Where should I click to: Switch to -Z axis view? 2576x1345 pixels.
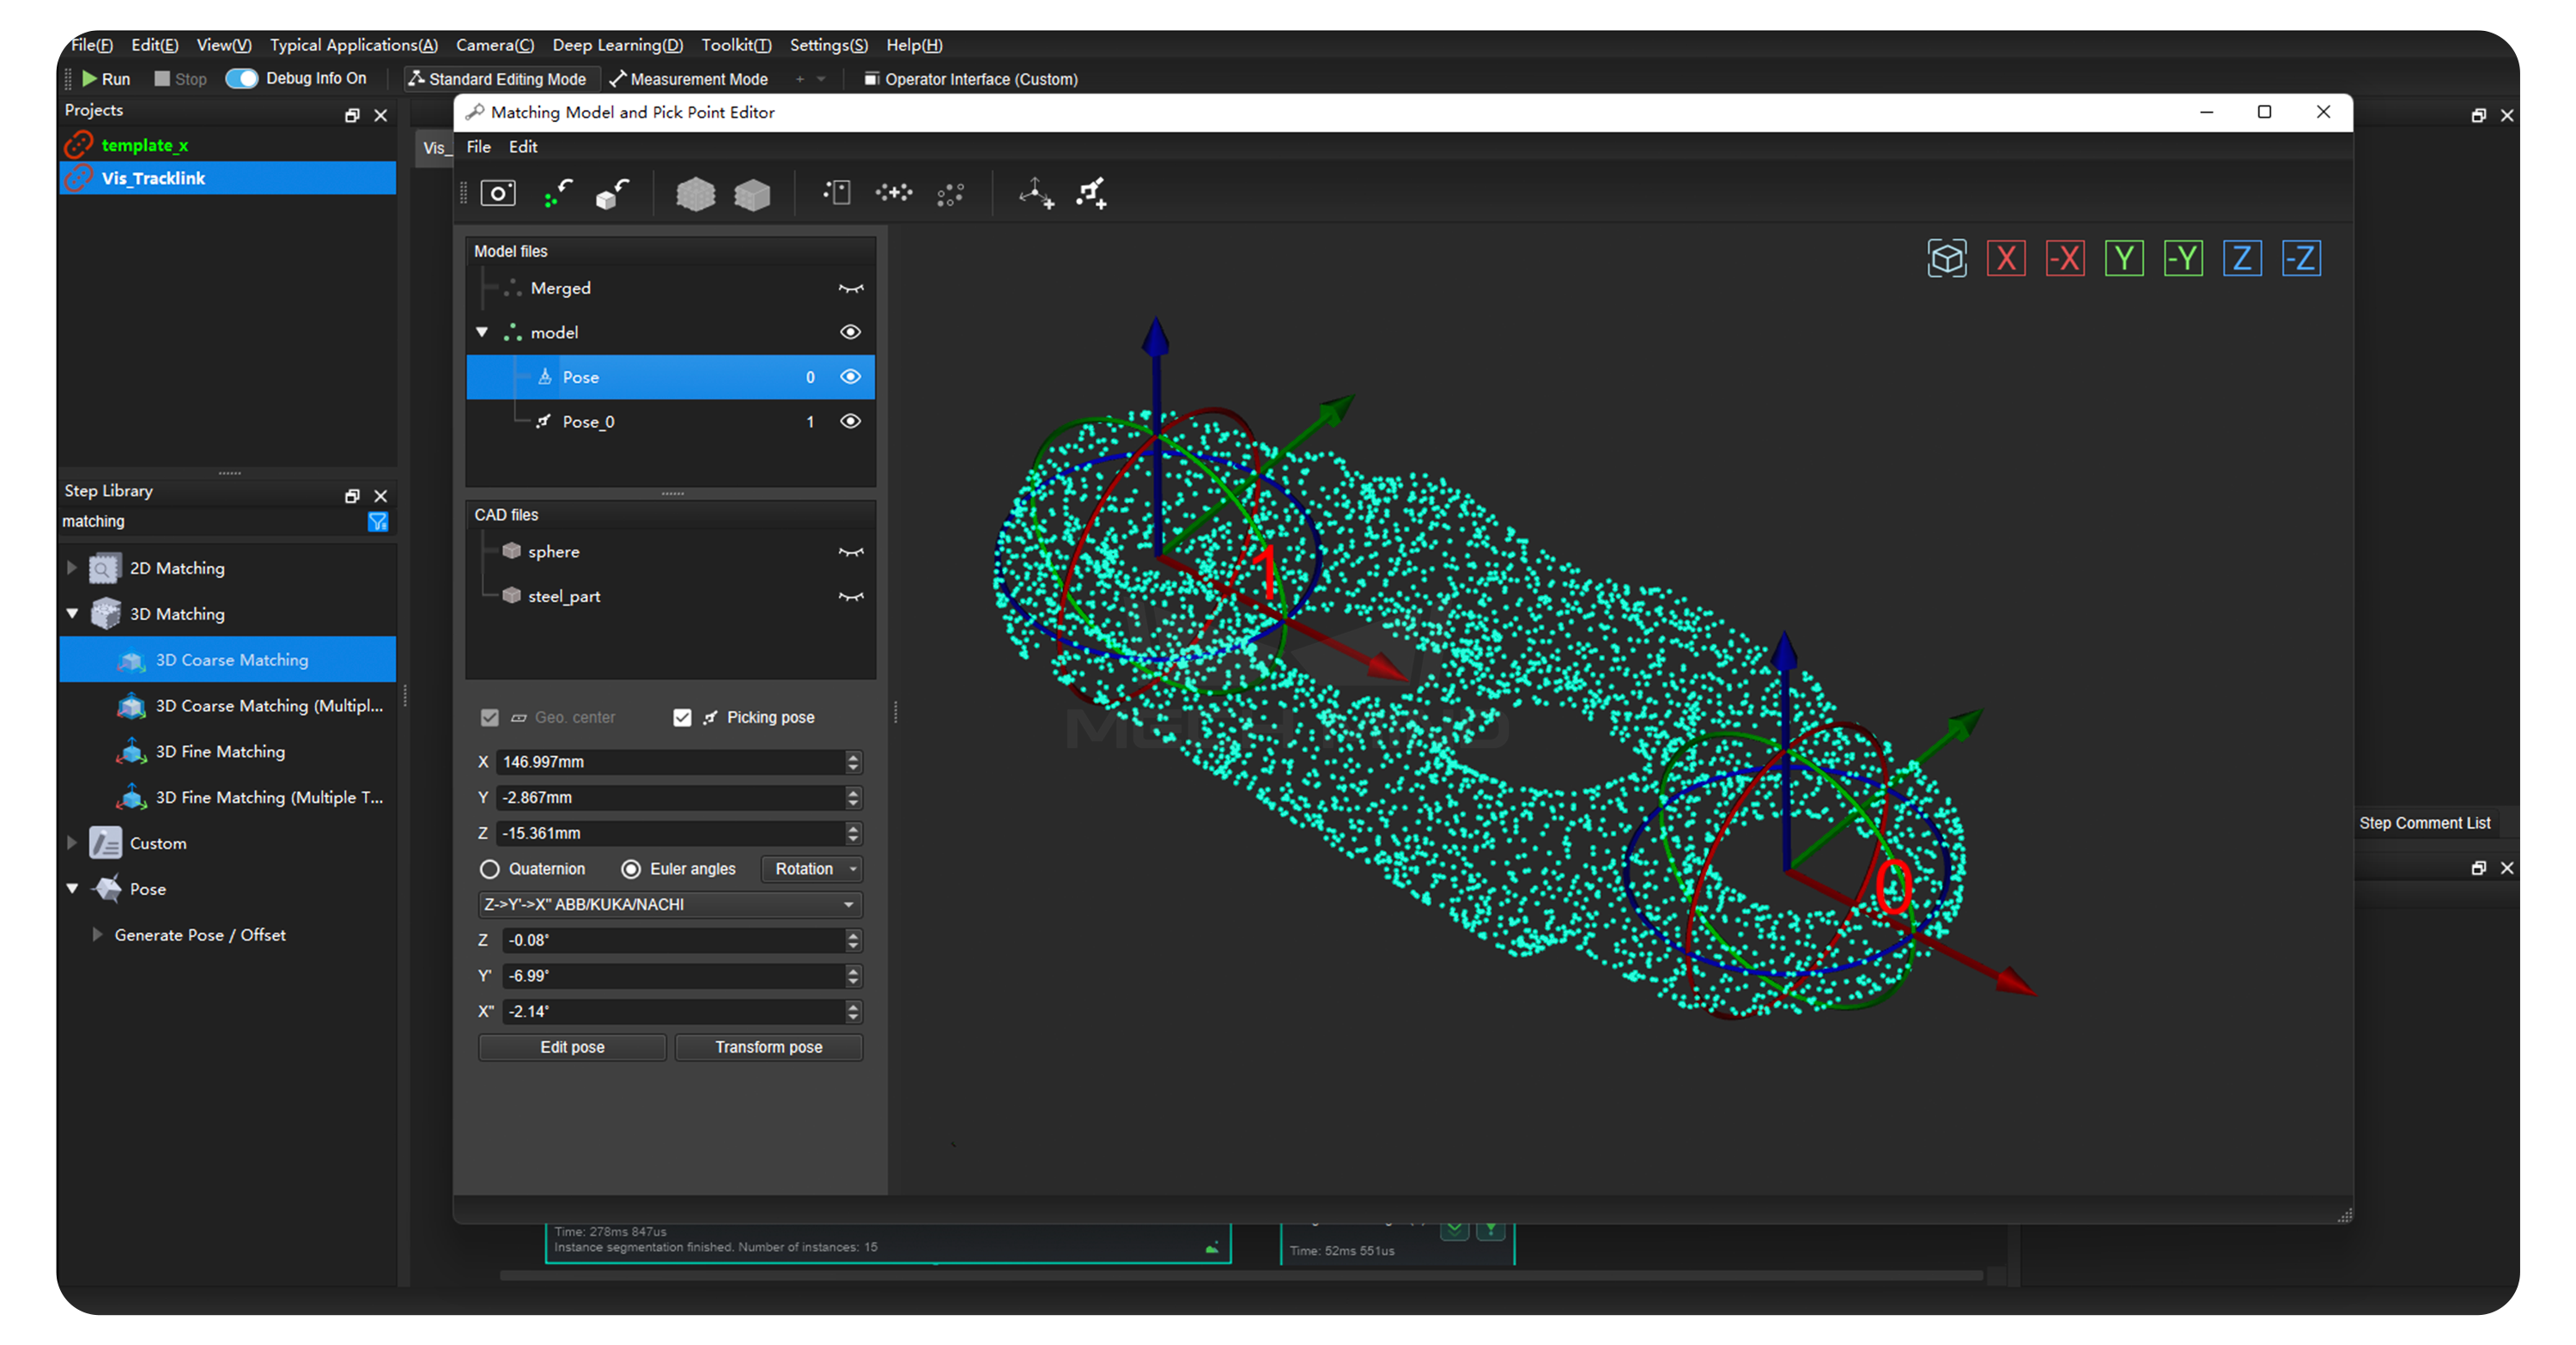(x=2300, y=259)
